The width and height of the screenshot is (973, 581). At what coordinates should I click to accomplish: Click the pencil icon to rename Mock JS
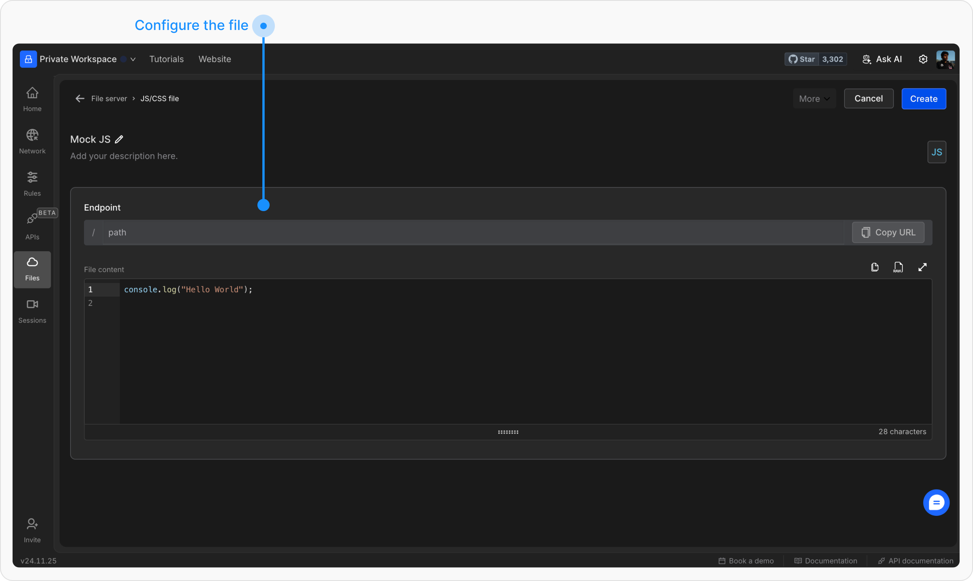[x=119, y=139]
